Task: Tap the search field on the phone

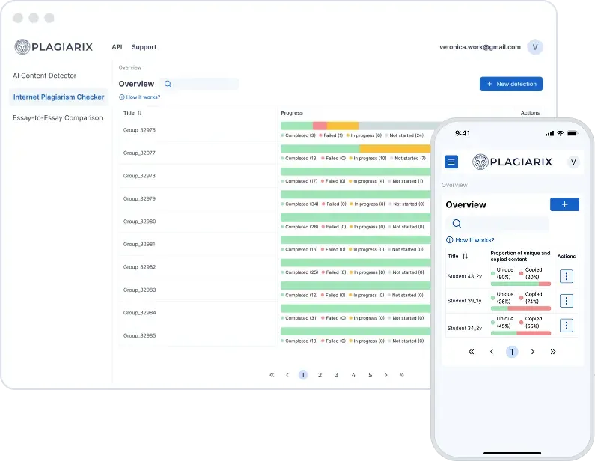Action: pyautogui.click(x=497, y=224)
